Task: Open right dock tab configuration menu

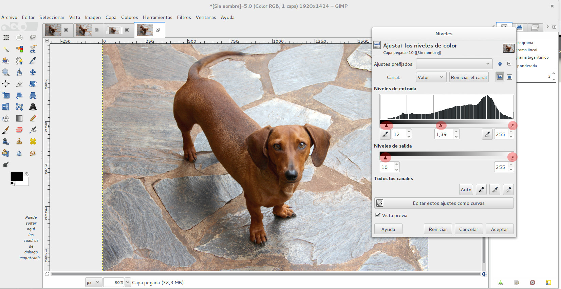Action: pyautogui.click(x=554, y=27)
